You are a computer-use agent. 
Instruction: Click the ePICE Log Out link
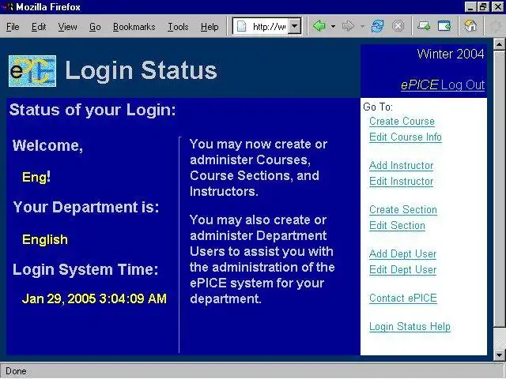443,85
